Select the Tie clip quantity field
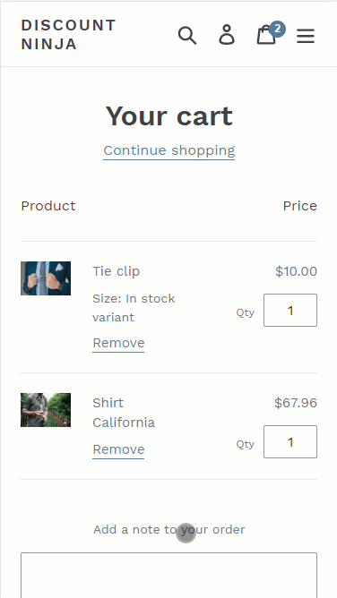The height and width of the screenshot is (598, 337). click(290, 310)
